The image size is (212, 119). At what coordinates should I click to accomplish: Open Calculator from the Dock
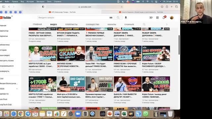click(85, 114)
